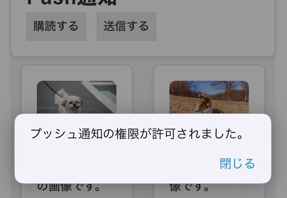Click the right card's 像です caption

189,187
